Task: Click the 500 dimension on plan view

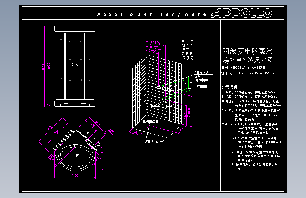Action: 97,123
